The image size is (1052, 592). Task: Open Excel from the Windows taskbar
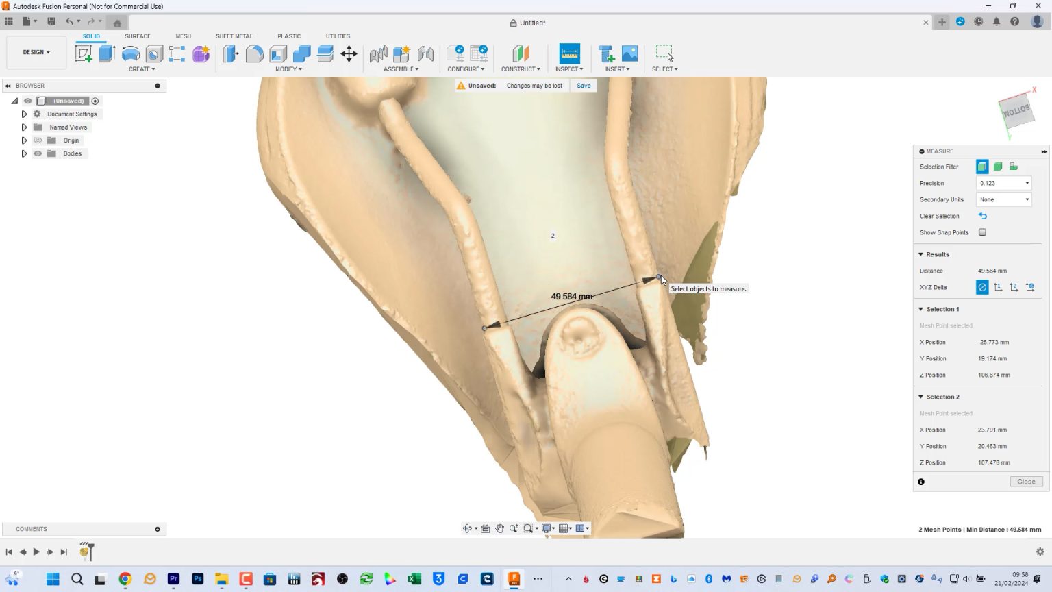coord(414,579)
